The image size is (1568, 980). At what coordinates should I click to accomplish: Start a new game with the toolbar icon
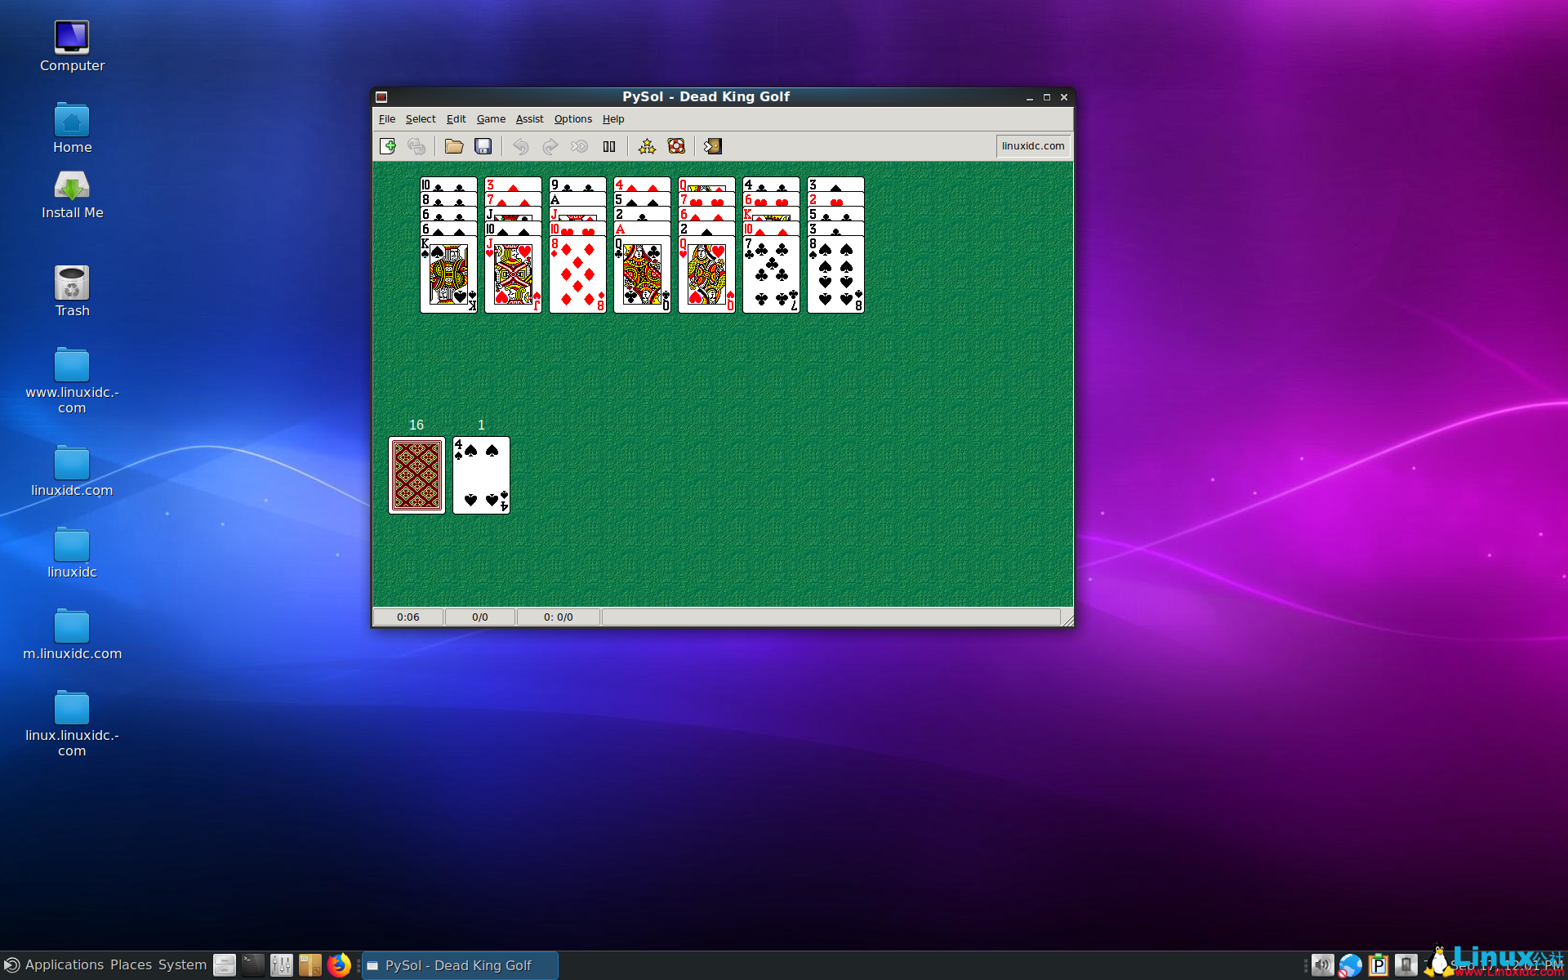coord(389,146)
